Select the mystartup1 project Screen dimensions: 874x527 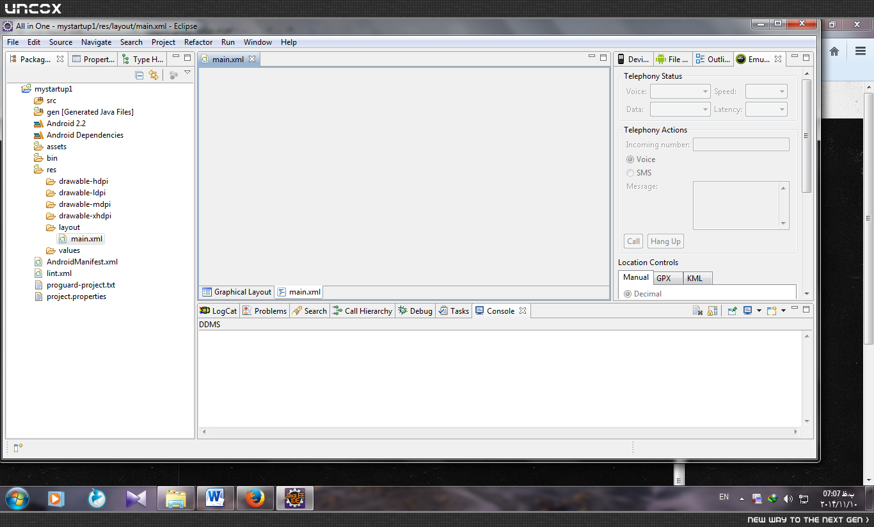(47, 89)
